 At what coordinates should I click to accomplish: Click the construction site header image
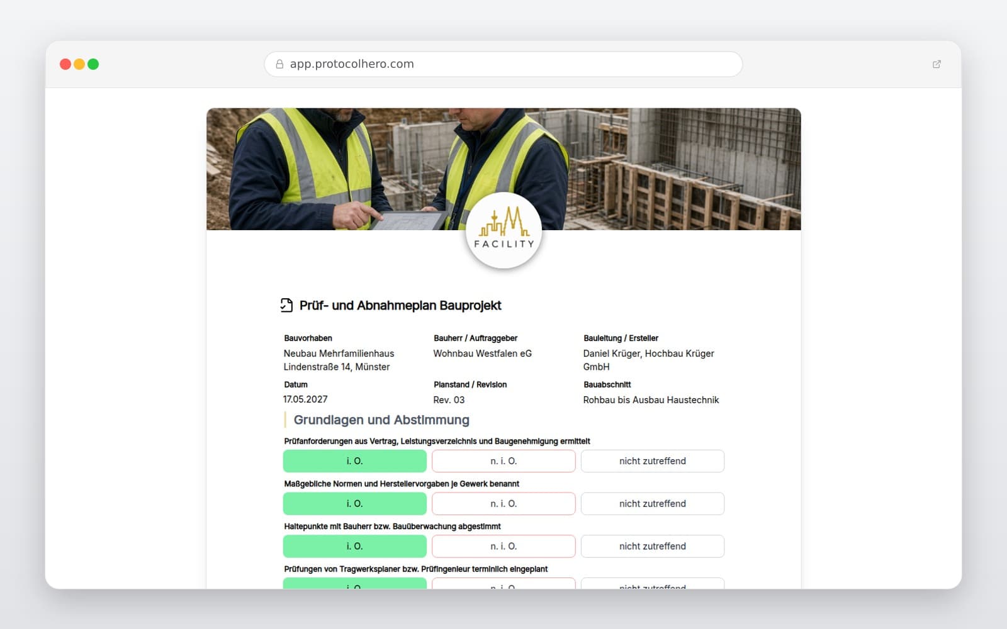point(503,169)
